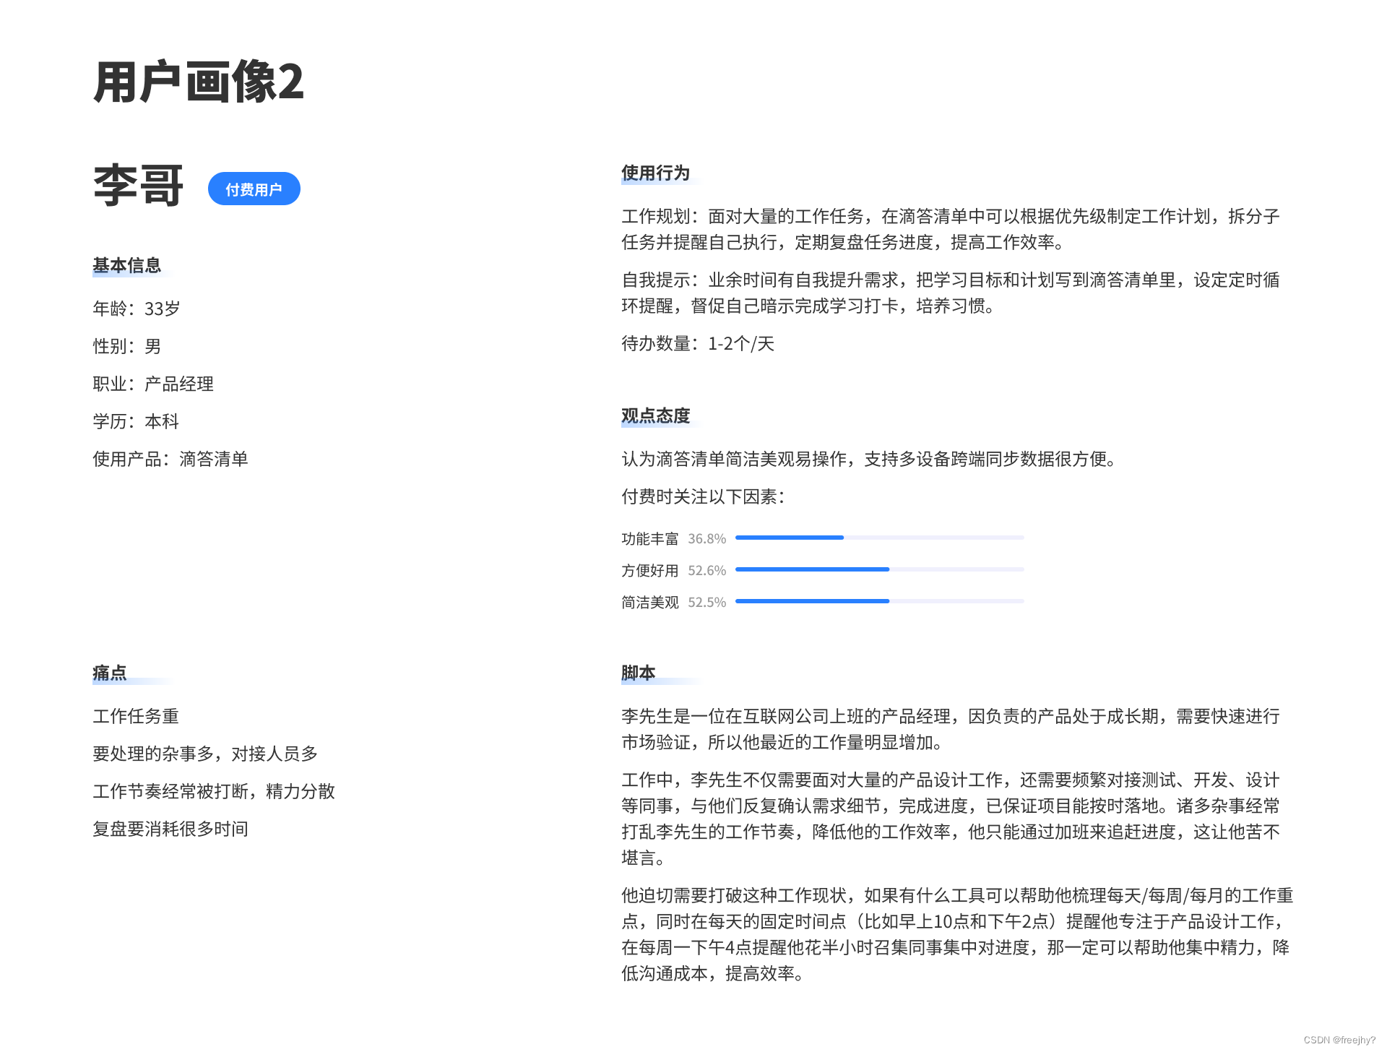1387x1052 pixels.
Task: Click the 职业：产品经理 line
Action: tap(153, 384)
